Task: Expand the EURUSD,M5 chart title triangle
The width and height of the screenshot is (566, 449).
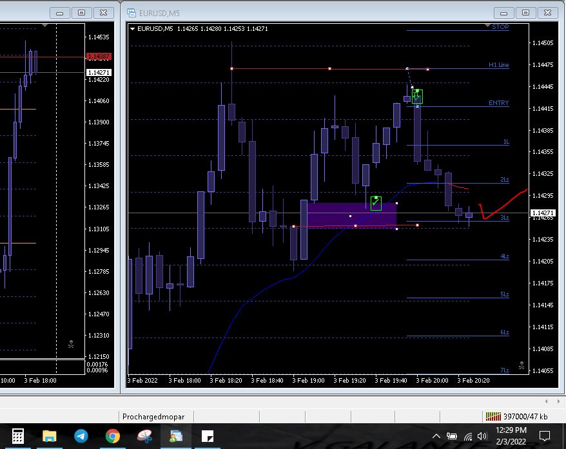Action: click(x=133, y=29)
